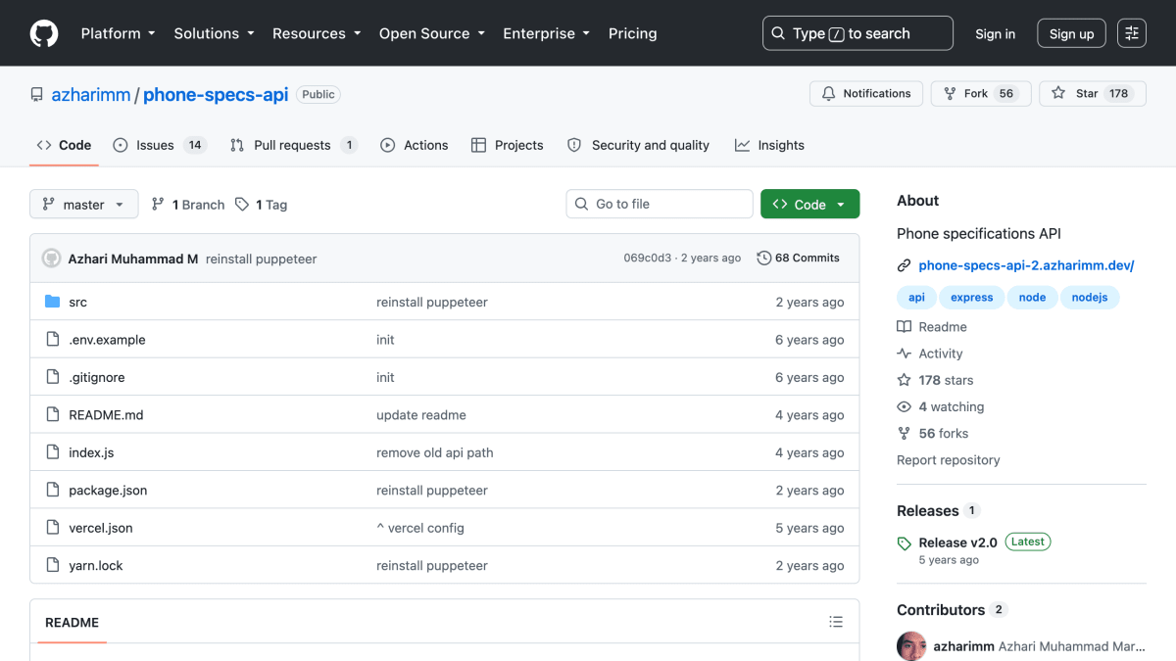Open the phone-specs-api-2.azharimm.dev link
The image size is (1176, 661).
pos(1026,265)
